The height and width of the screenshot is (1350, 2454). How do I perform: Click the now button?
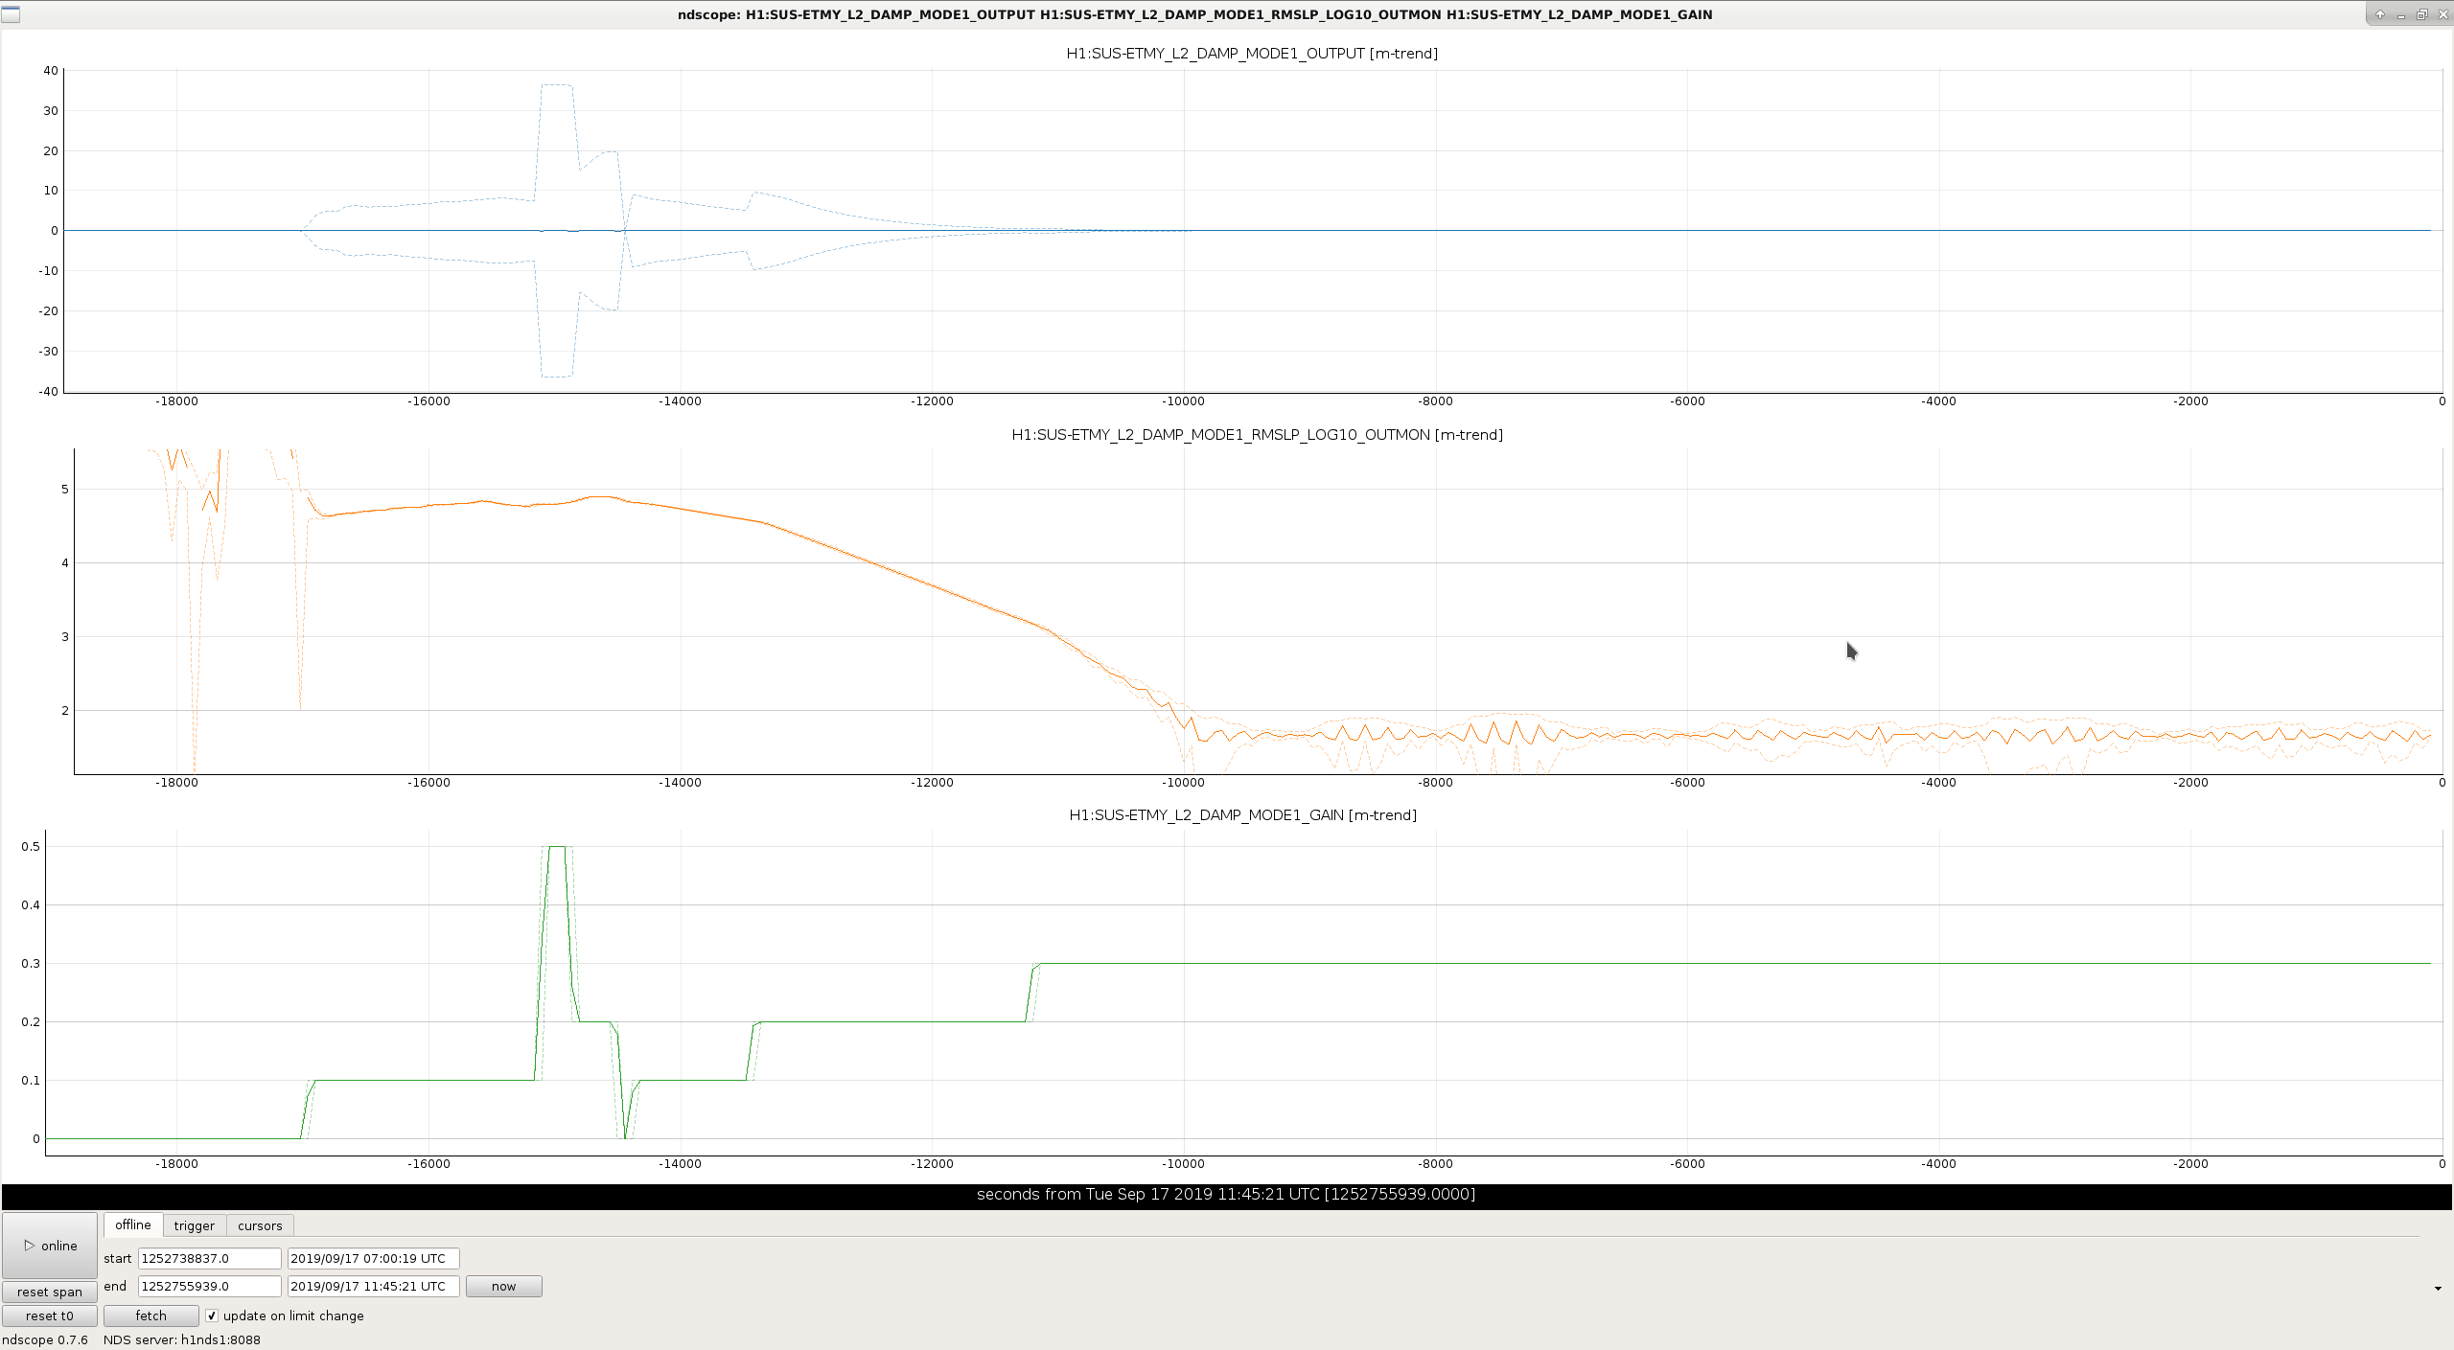point(504,1286)
